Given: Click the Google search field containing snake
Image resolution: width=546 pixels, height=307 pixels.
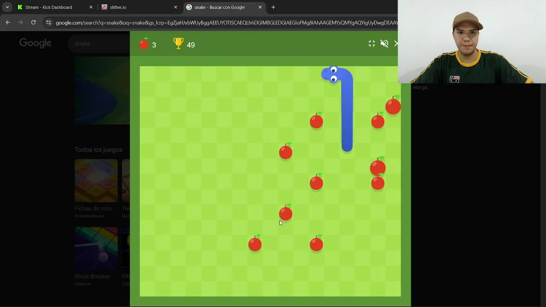Looking at the screenshot, I should point(99,43).
